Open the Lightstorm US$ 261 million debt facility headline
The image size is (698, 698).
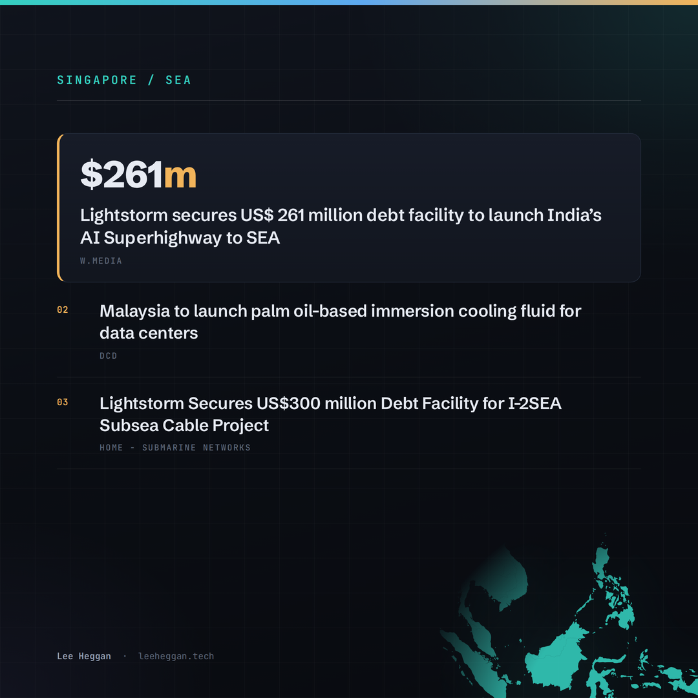click(x=341, y=226)
